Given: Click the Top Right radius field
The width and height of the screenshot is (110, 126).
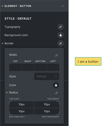Looking at the screenshot, I should 47,104.
